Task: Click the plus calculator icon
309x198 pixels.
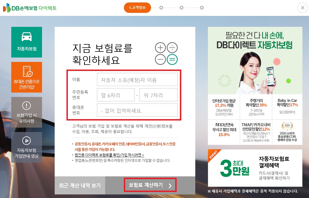Action: tap(160, 48)
